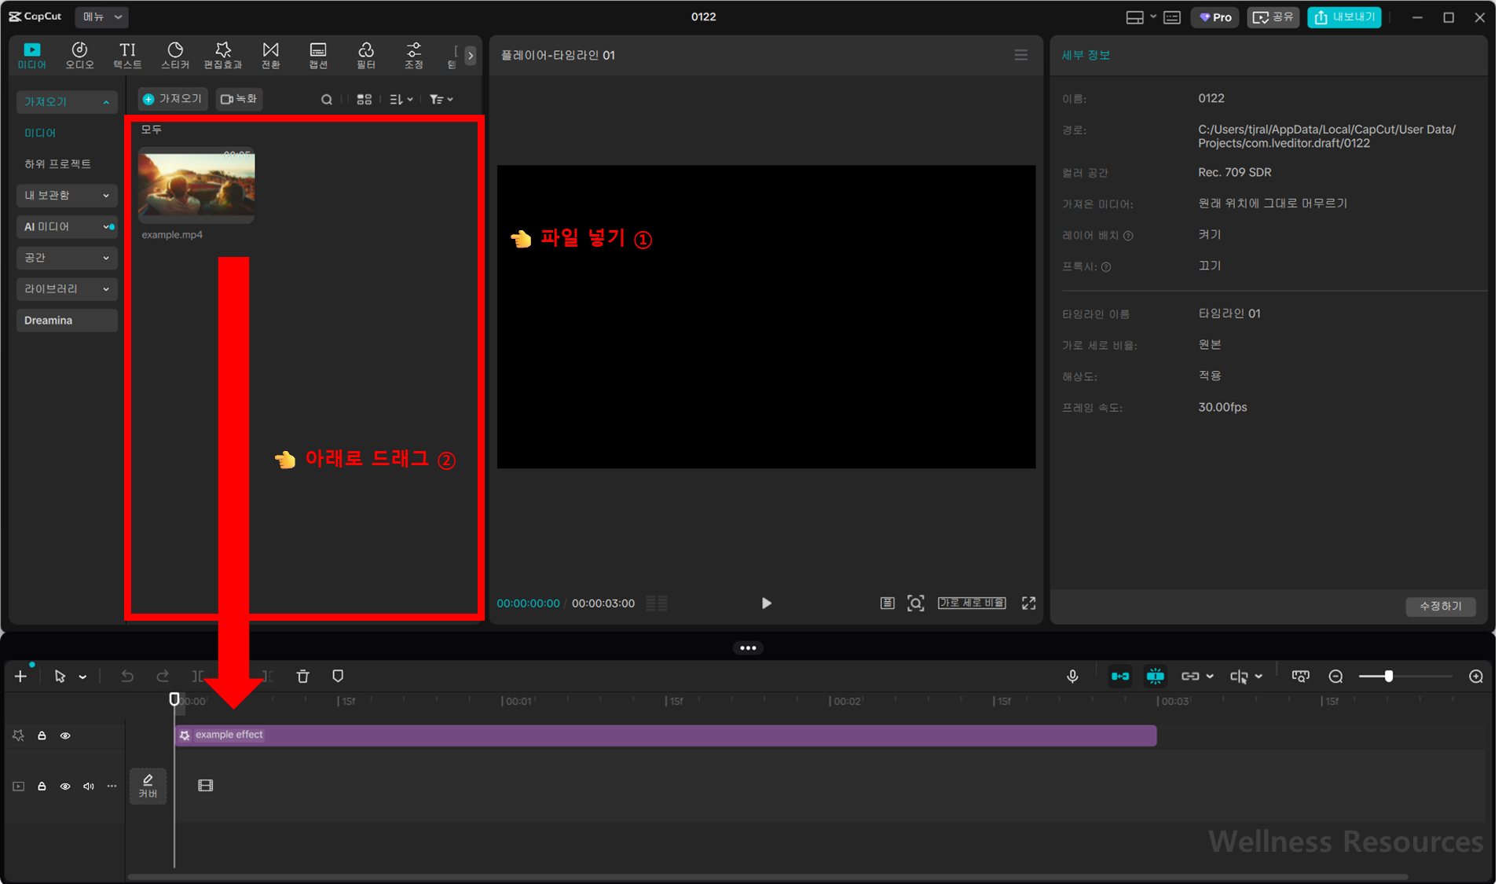Open Dreamina in the sidebar

point(67,321)
